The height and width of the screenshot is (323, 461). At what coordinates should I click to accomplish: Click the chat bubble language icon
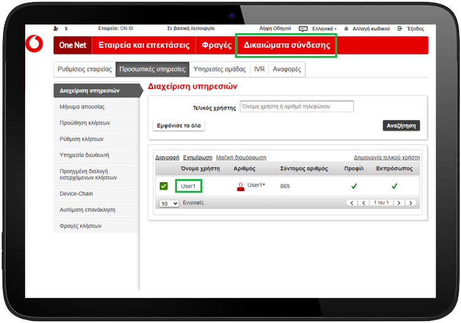(x=303, y=29)
